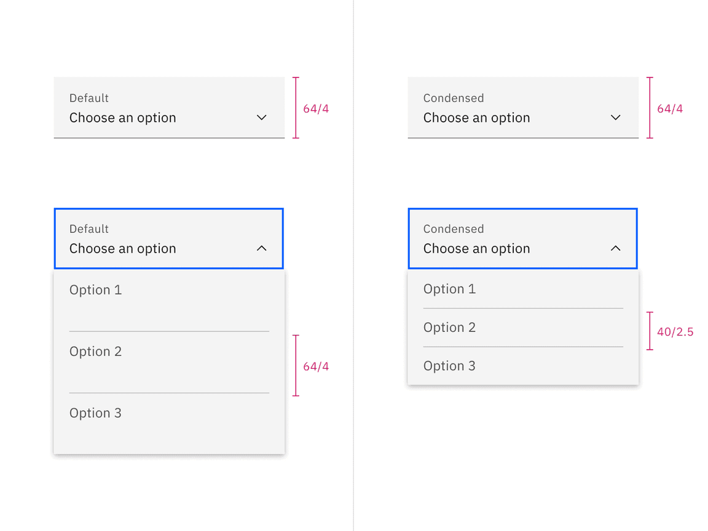The width and height of the screenshot is (708, 531).
Task: Click the upward chevron in the focused Default dropdown
Action: [x=261, y=248]
